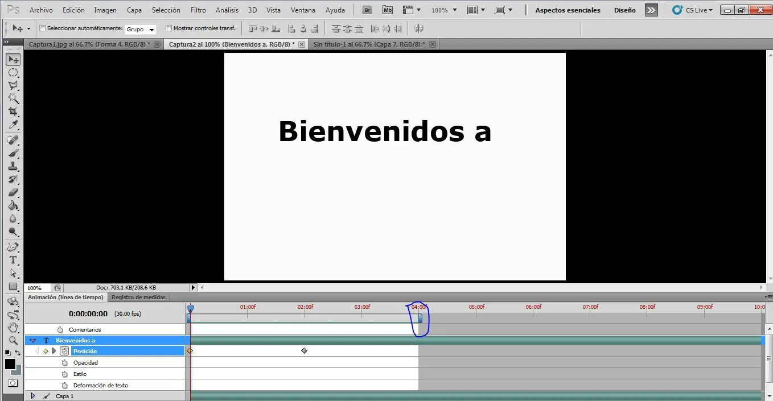Switch to the Registro de medidas tab
Viewport: 773px width, 401px height.
coord(138,297)
